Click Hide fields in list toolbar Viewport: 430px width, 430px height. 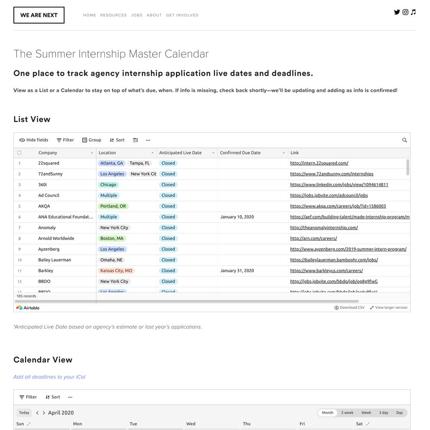(x=34, y=140)
